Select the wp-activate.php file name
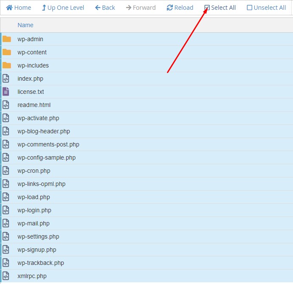Screen dimensions: 293x284 (38, 118)
